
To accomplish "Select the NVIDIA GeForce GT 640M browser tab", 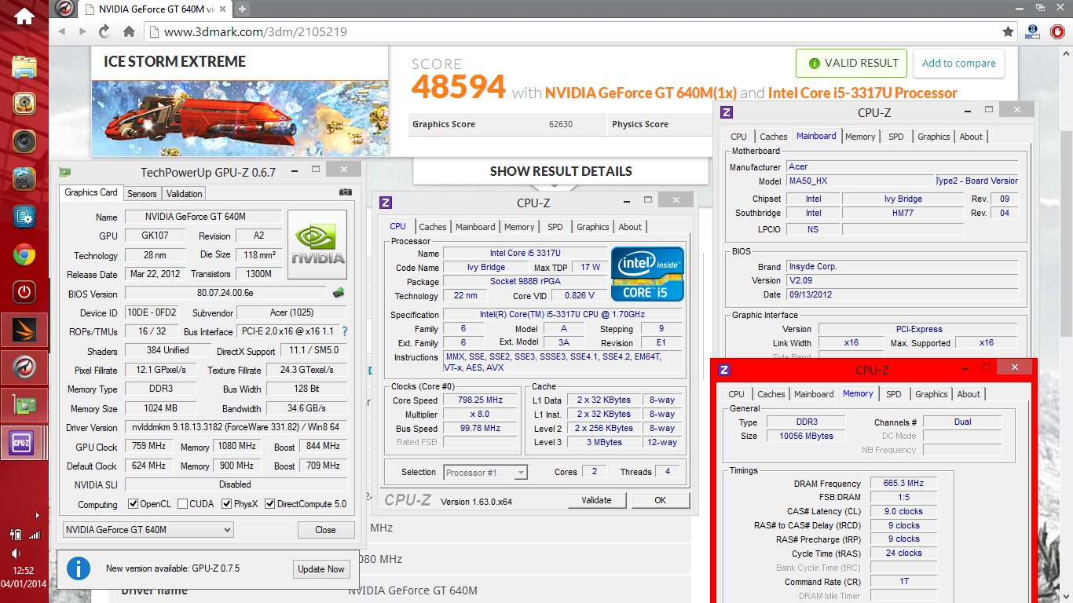I will coord(155,9).
